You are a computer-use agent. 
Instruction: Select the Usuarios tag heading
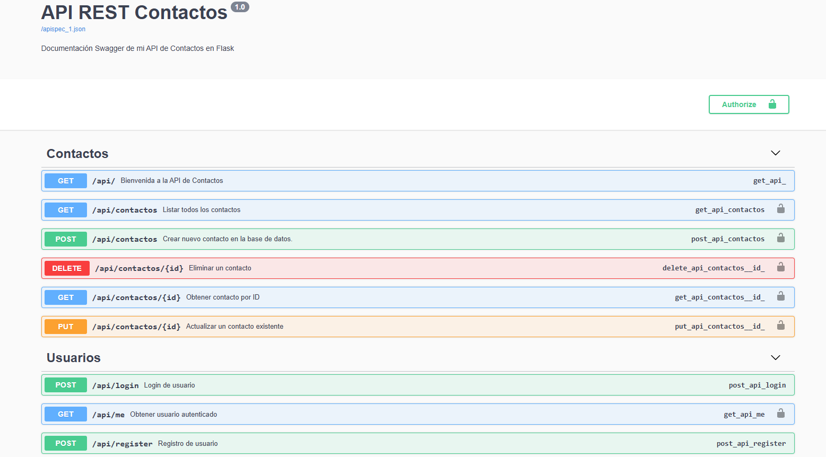74,358
